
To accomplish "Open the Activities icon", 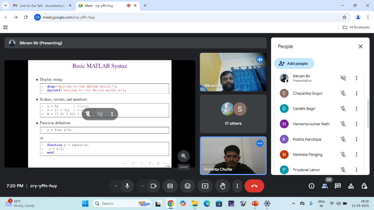I will [x=351, y=186].
